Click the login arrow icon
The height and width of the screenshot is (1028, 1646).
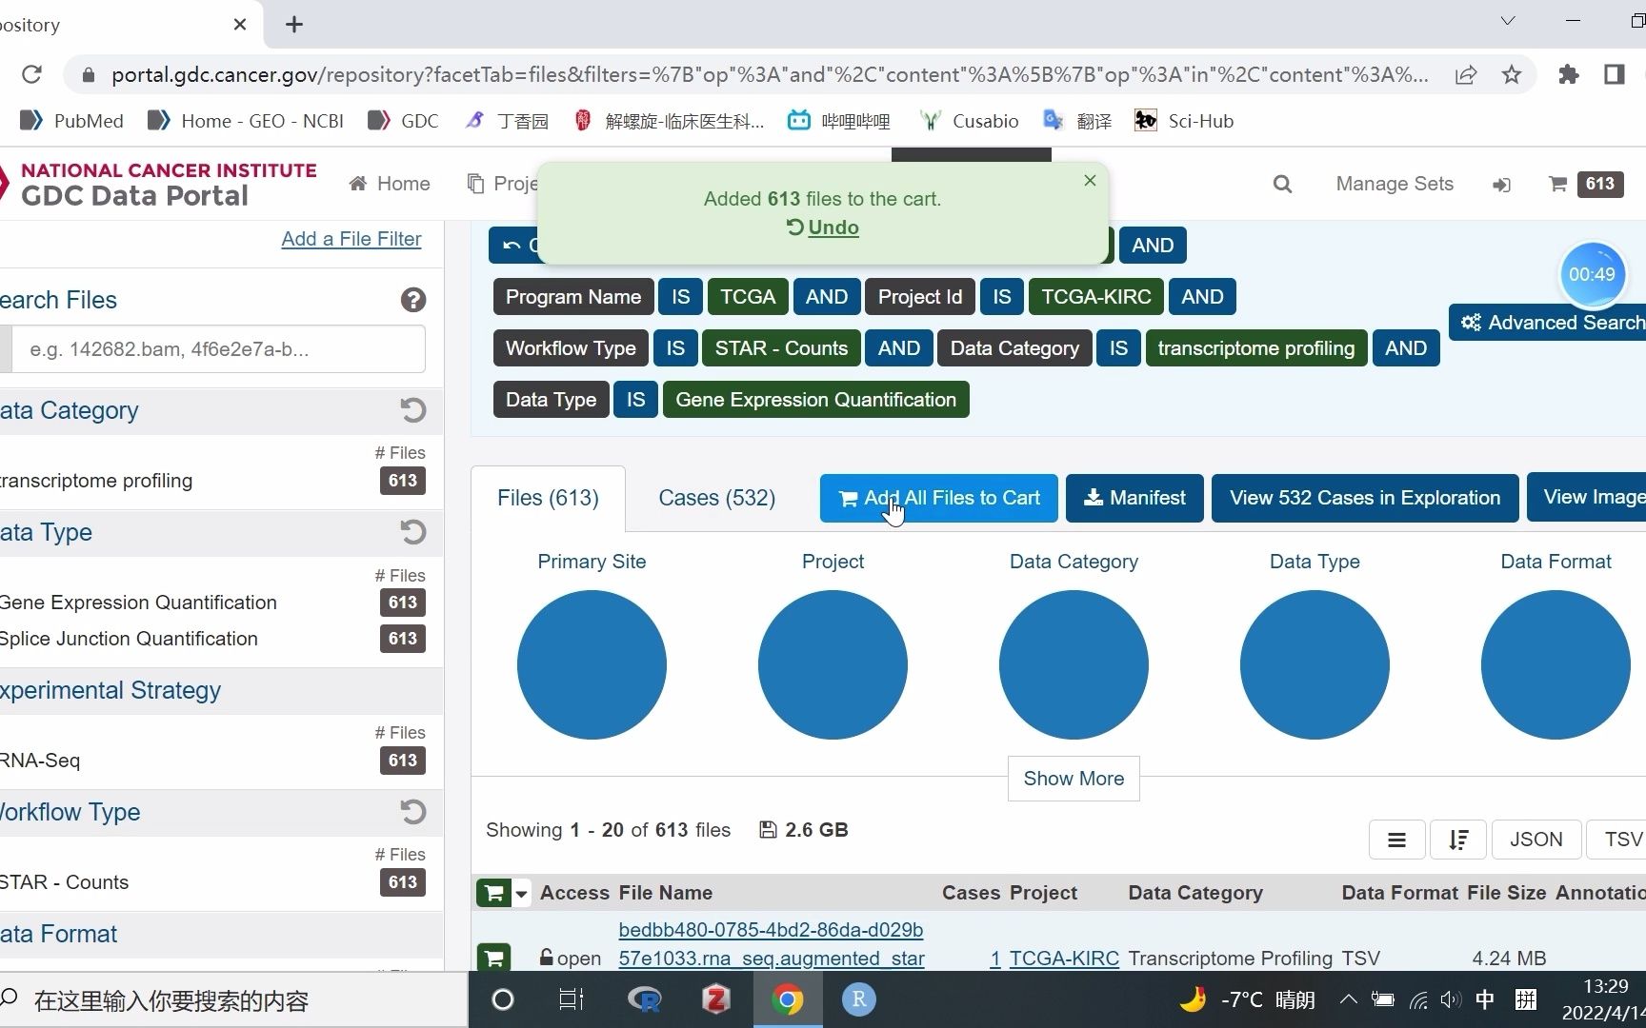click(x=1501, y=185)
